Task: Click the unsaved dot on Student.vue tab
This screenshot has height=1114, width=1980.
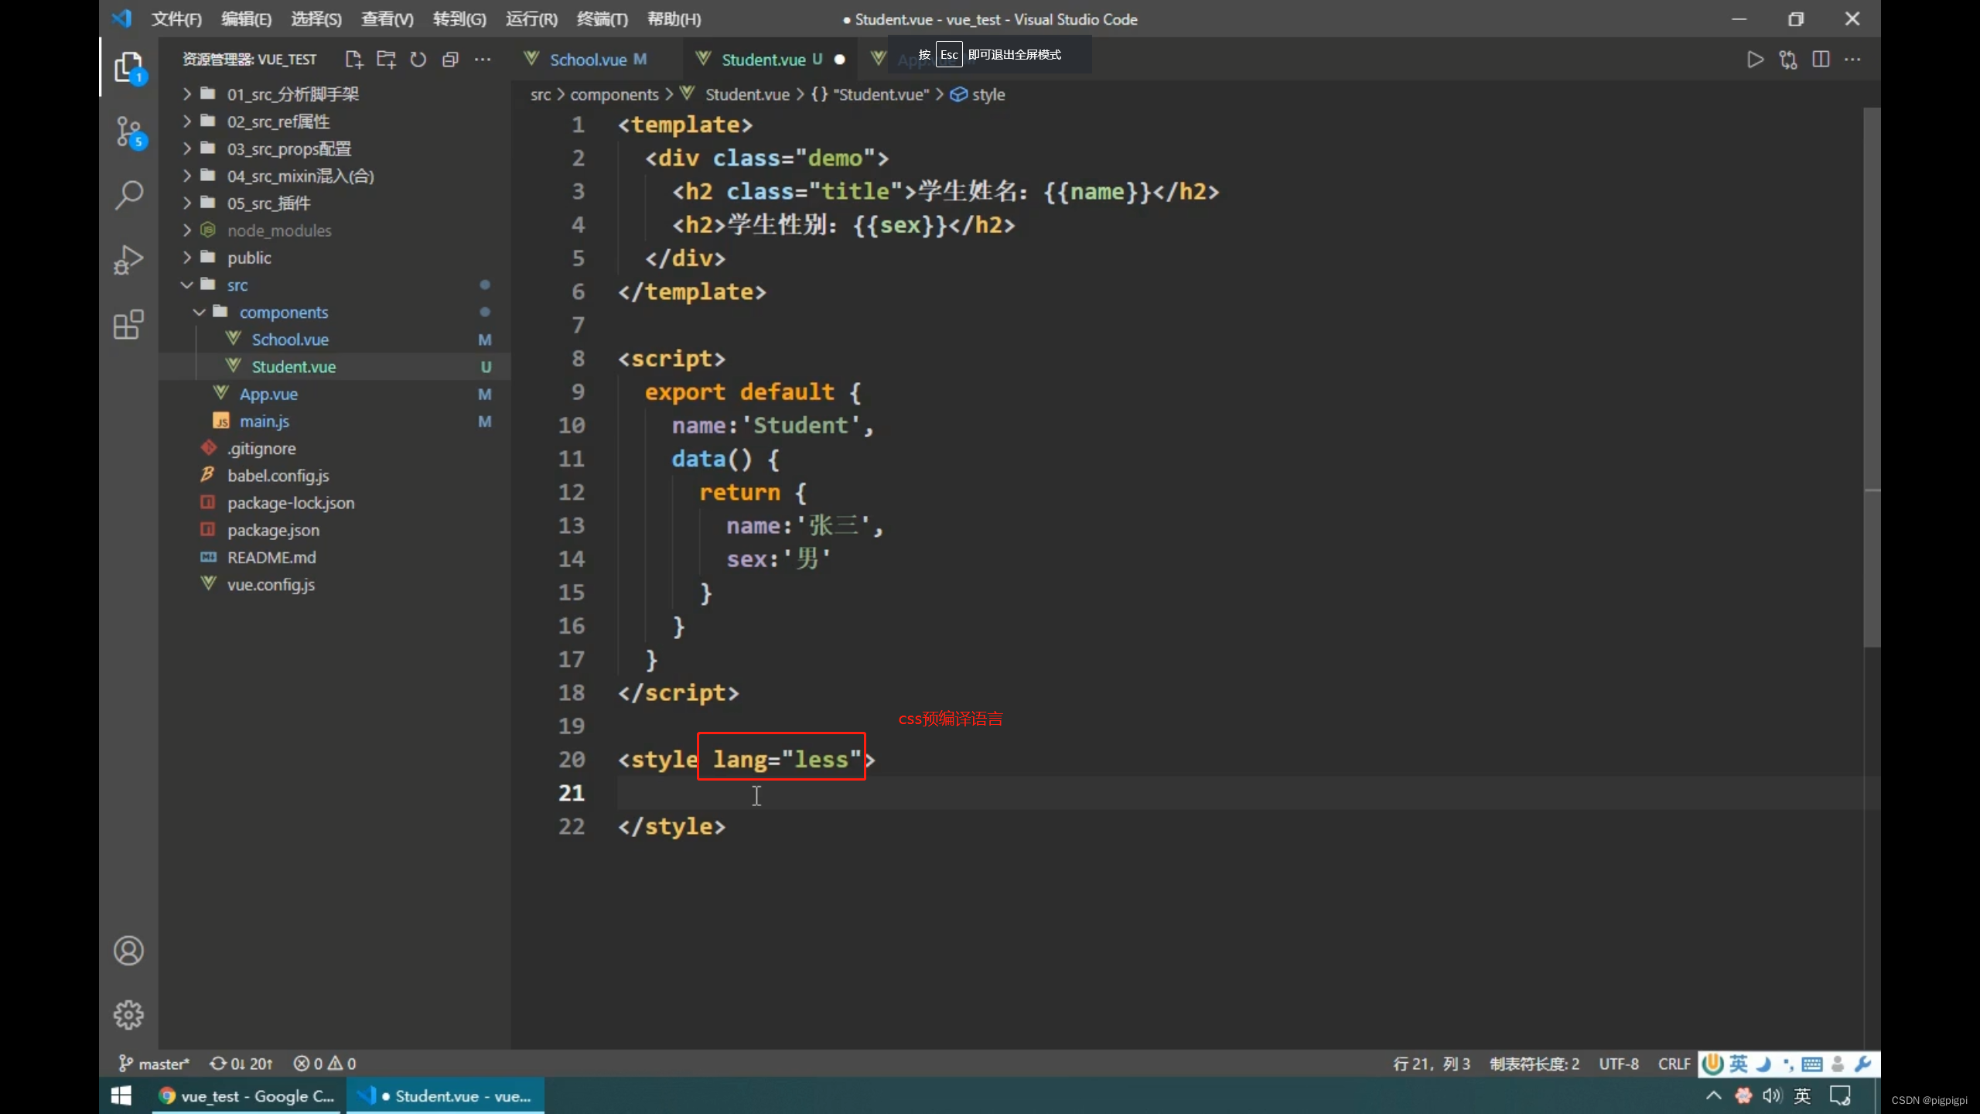Action: click(x=840, y=60)
